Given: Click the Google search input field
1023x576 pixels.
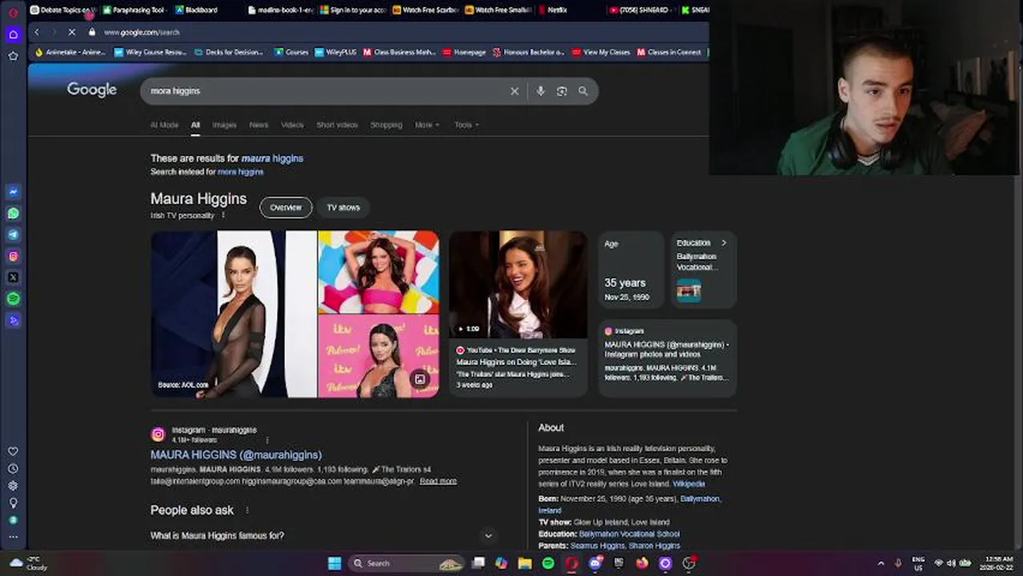Looking at the screenshot, I should pyautogui.click(x=328, y=91).
